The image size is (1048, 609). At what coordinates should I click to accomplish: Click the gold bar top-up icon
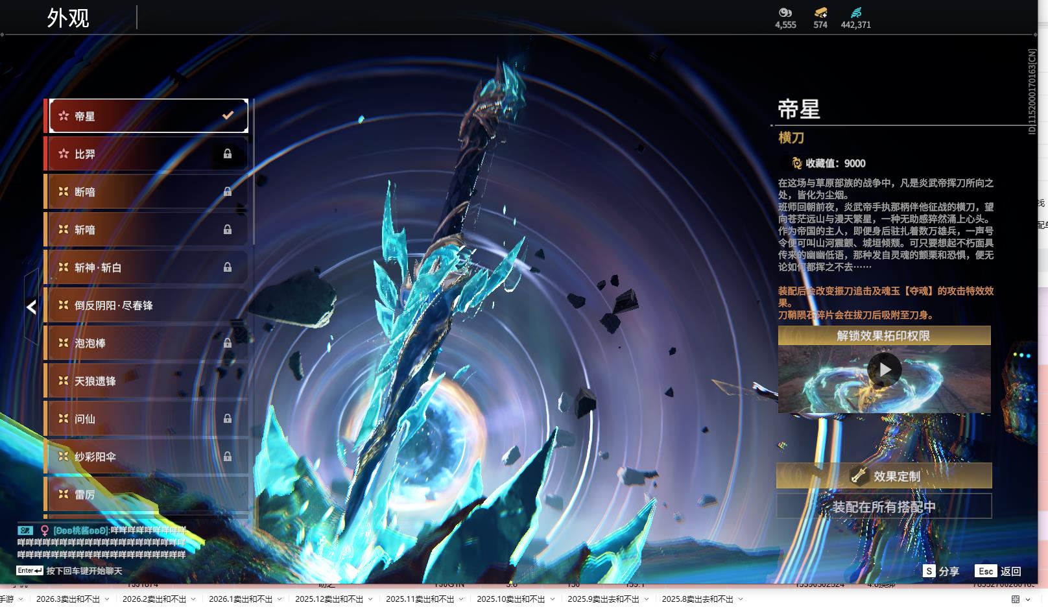coord(820,12)
